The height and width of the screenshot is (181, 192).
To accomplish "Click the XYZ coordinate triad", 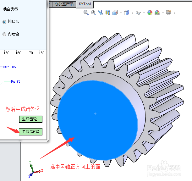I will click(x=36, y=169).
